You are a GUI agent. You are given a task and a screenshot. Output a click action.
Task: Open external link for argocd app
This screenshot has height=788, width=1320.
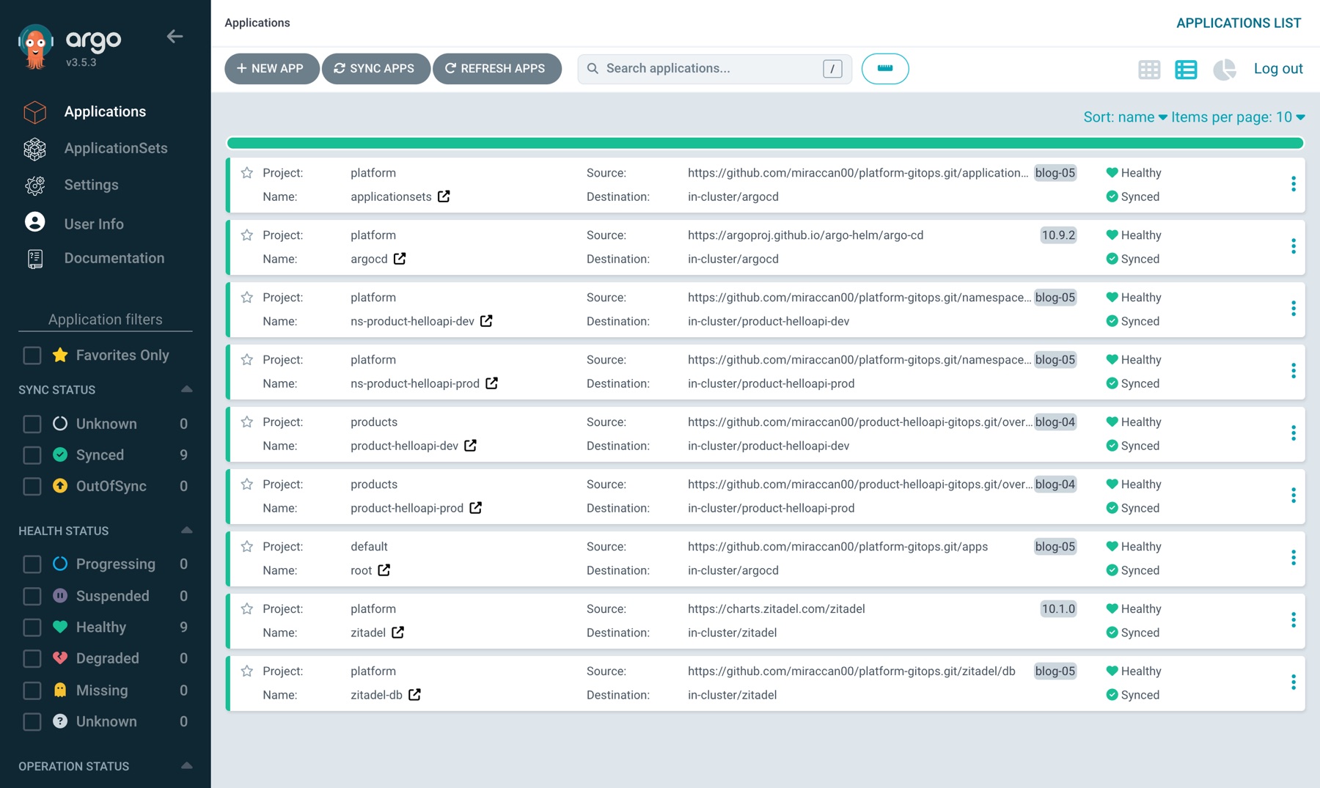[400, 259]
